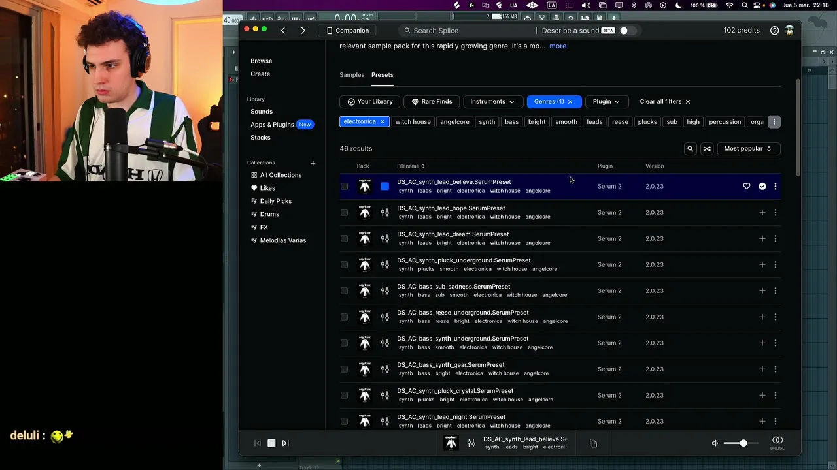Skip to previous sound in player
Image resolution: width=837 pixels, height=470 pixels.
(258, 443)
